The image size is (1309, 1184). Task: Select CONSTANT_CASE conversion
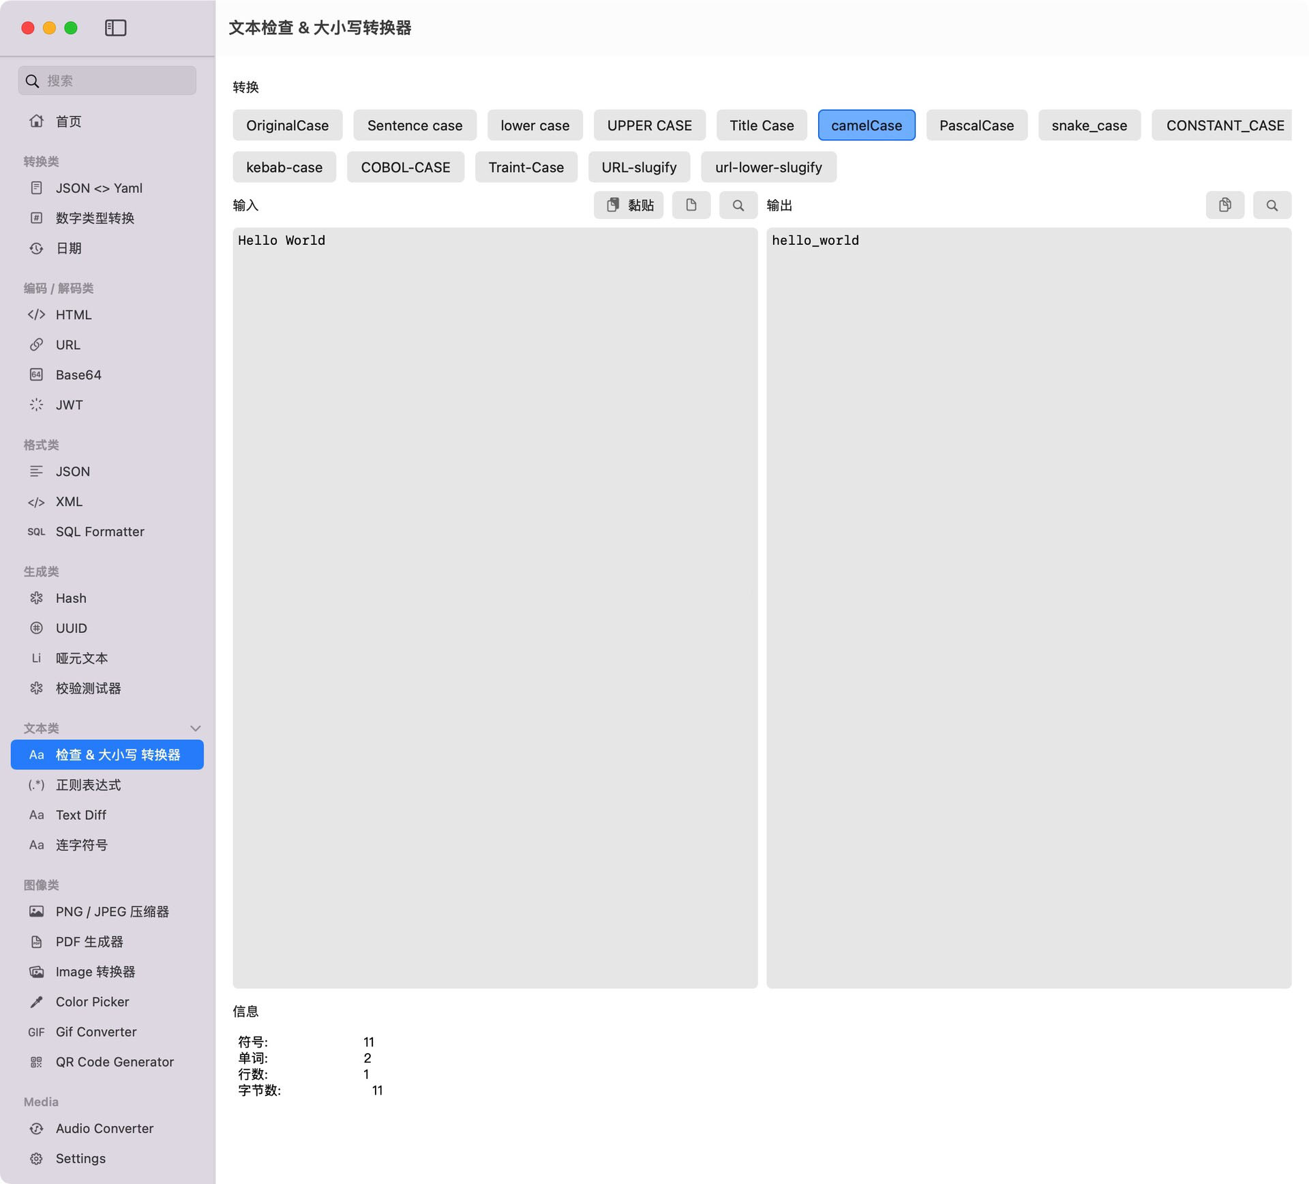coord(1222,125)
